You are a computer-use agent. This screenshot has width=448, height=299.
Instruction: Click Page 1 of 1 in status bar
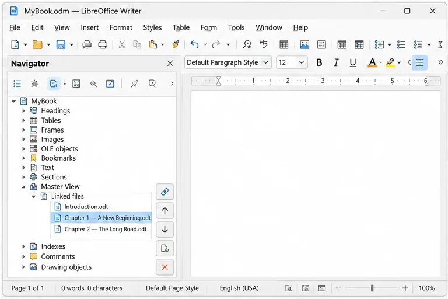[x=27, y=288]
